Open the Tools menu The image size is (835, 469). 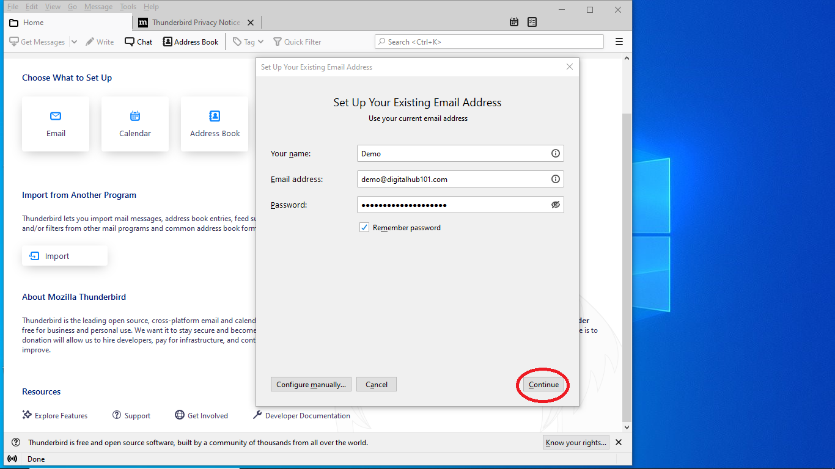pos(128,7)
